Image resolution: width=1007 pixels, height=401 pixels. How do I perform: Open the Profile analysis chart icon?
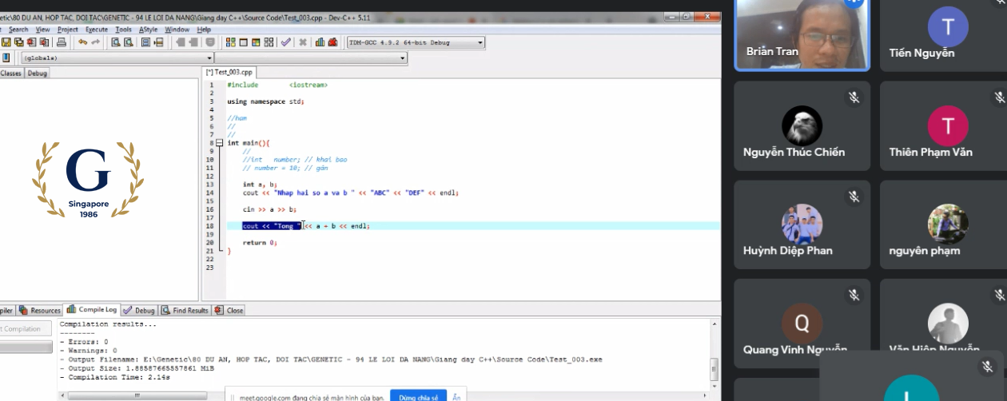click(x=320, y=42)
